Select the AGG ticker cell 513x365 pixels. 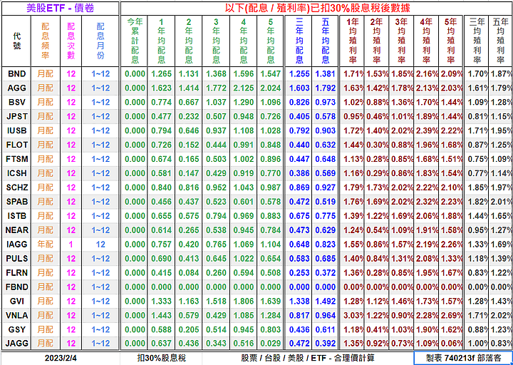tap(16, 88)
